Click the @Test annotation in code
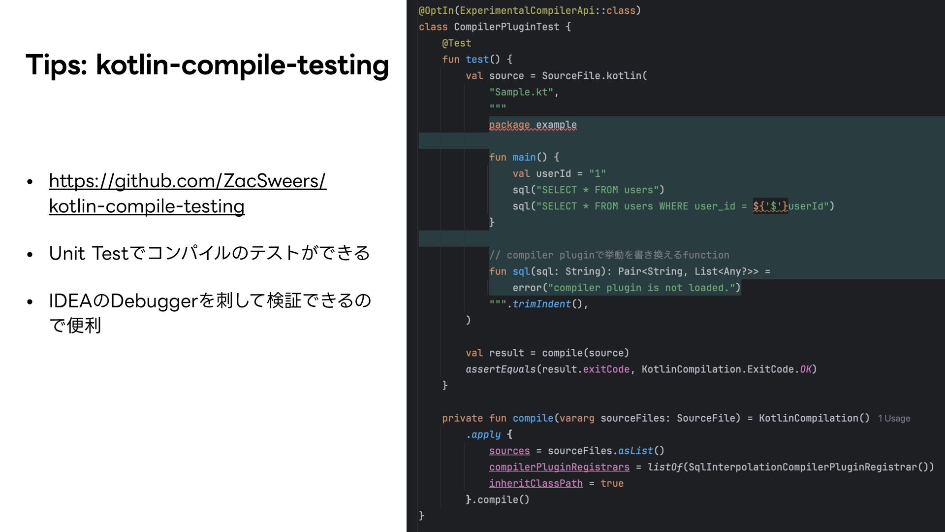The image size is (945, 532). (456, 43)
